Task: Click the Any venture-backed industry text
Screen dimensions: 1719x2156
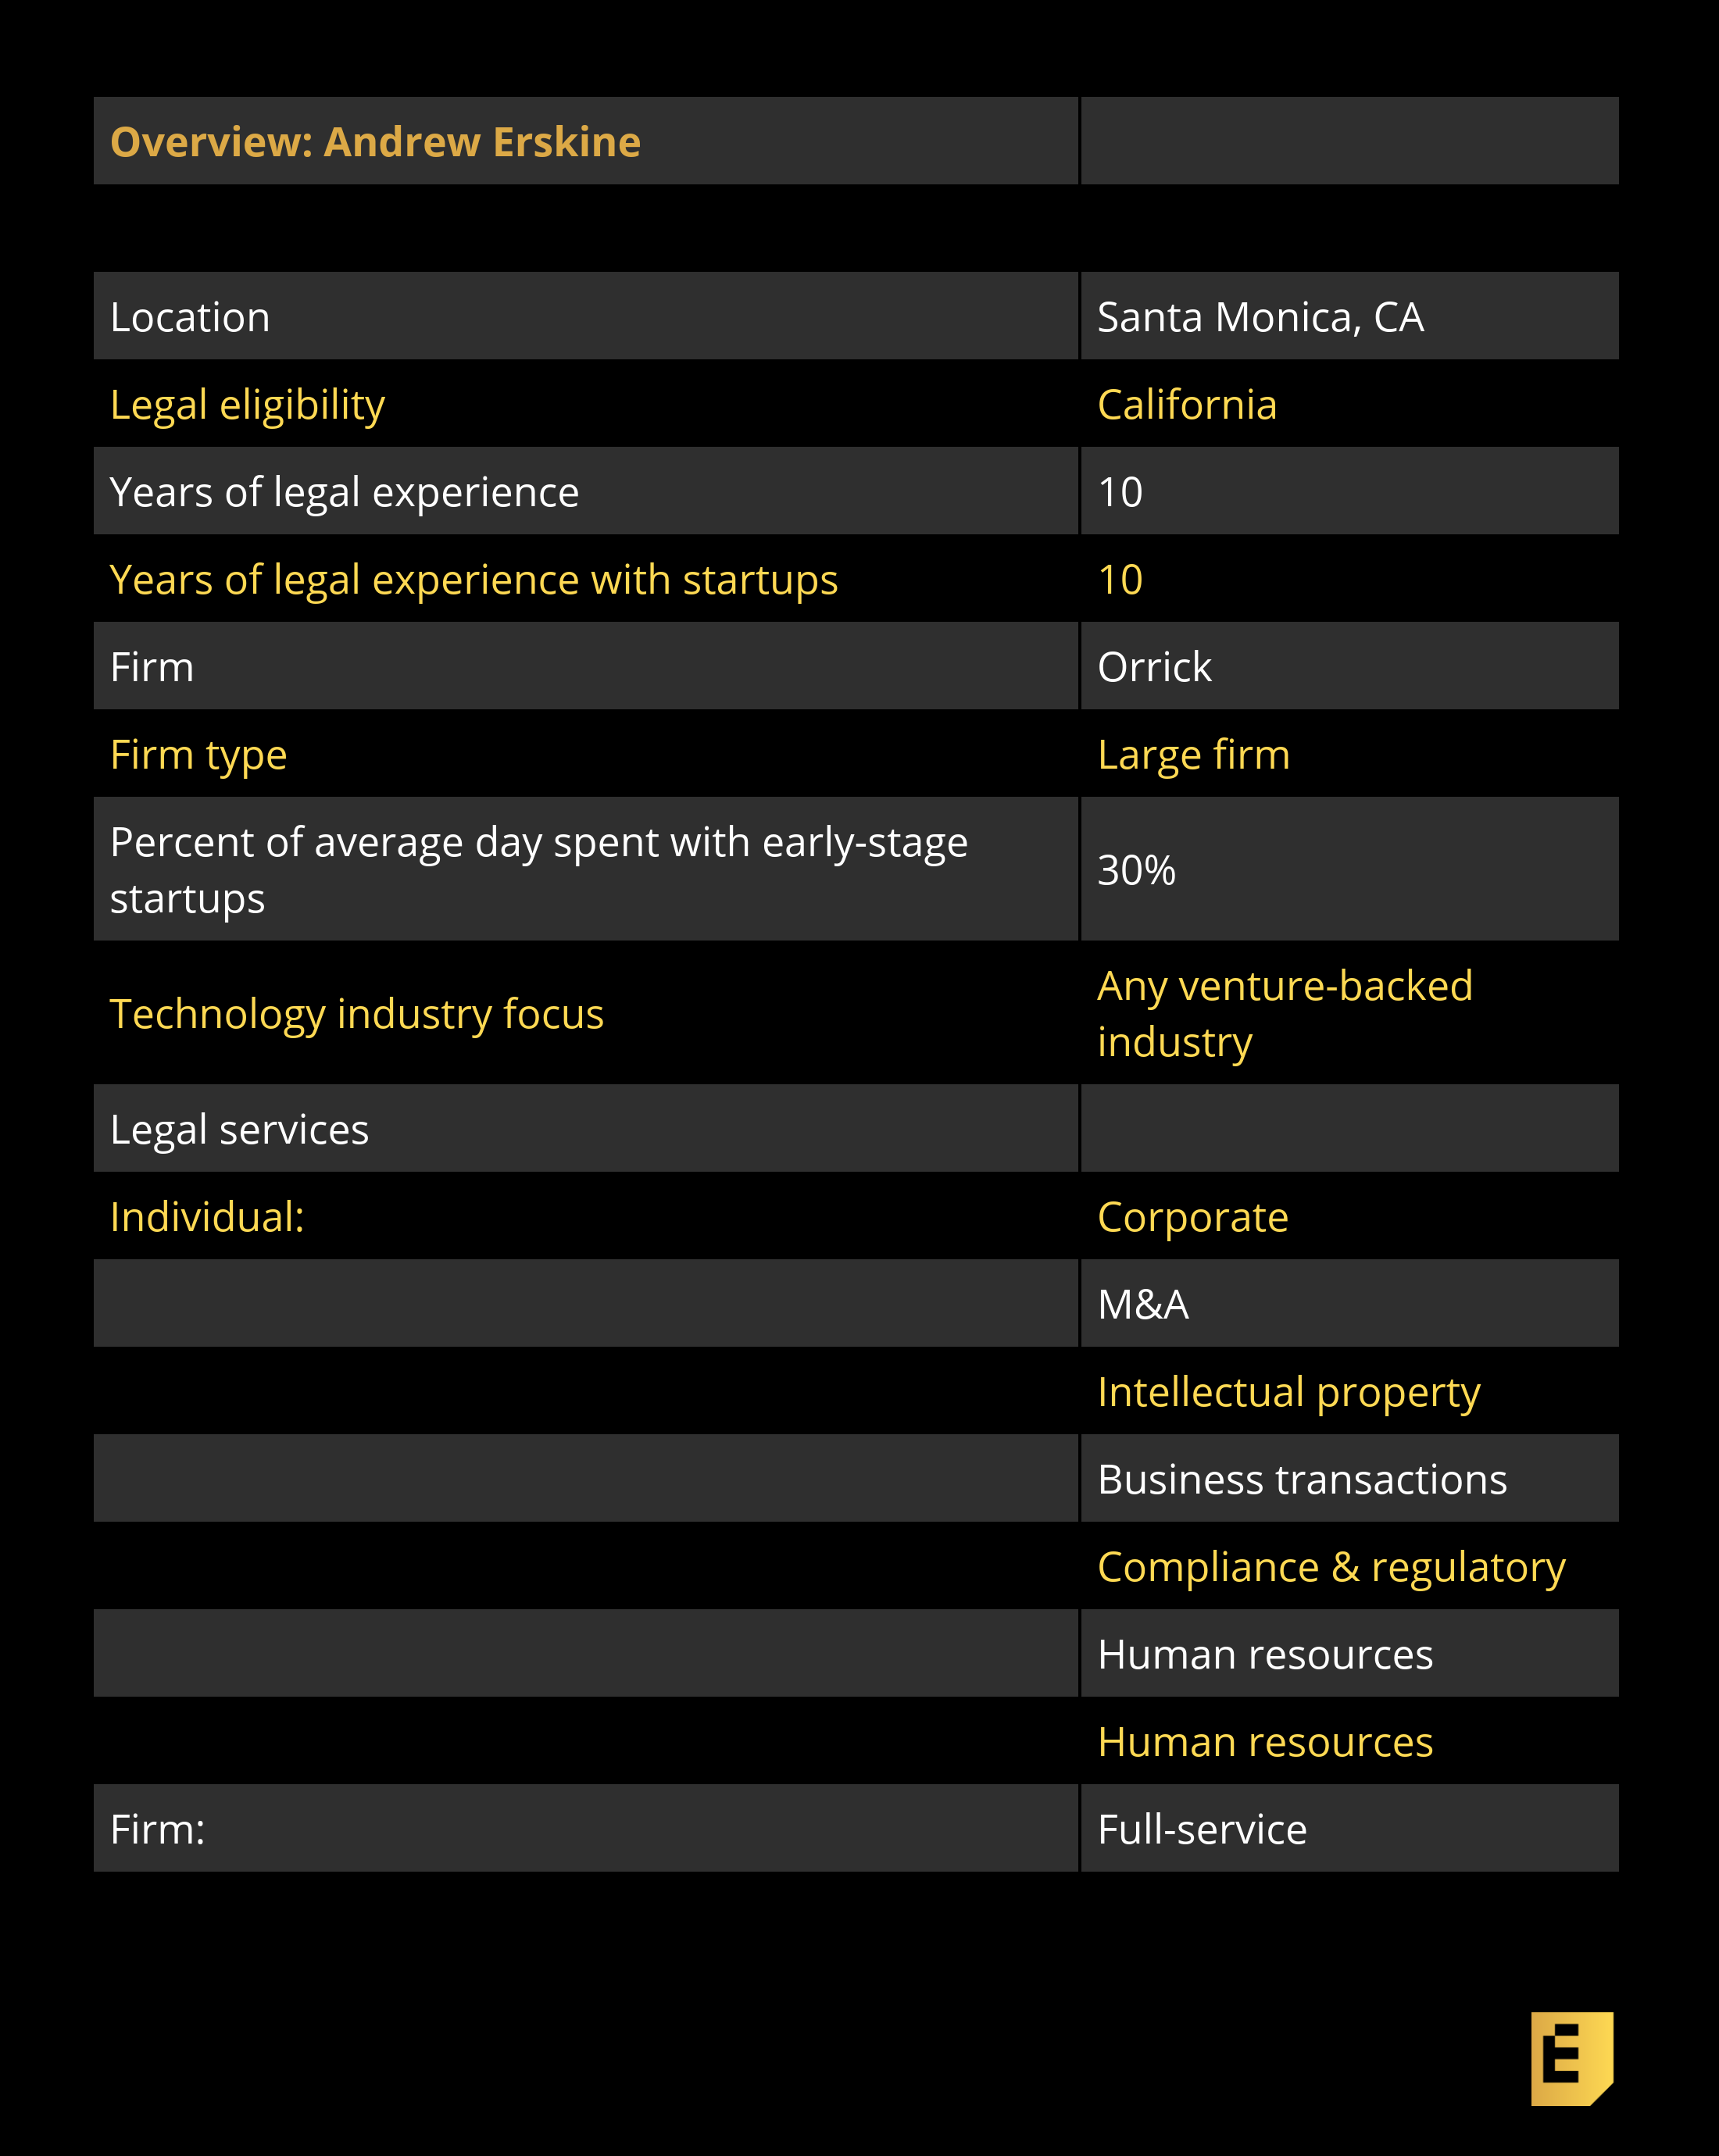Action: click(1284, 1014)
